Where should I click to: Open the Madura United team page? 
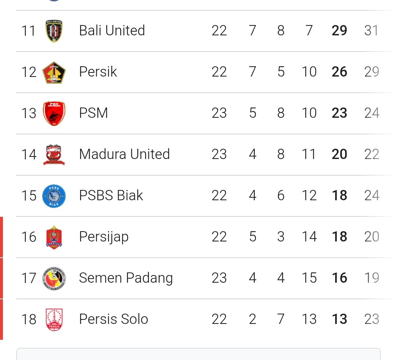[x=124, y=154]
